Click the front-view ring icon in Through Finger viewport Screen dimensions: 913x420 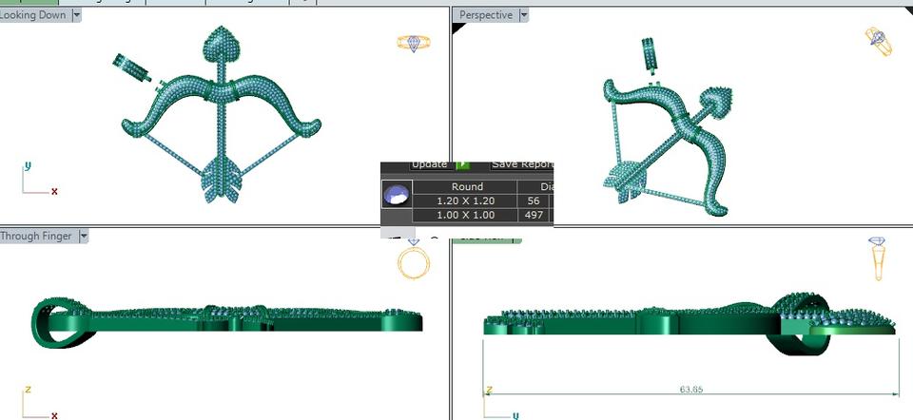(414, 258)
